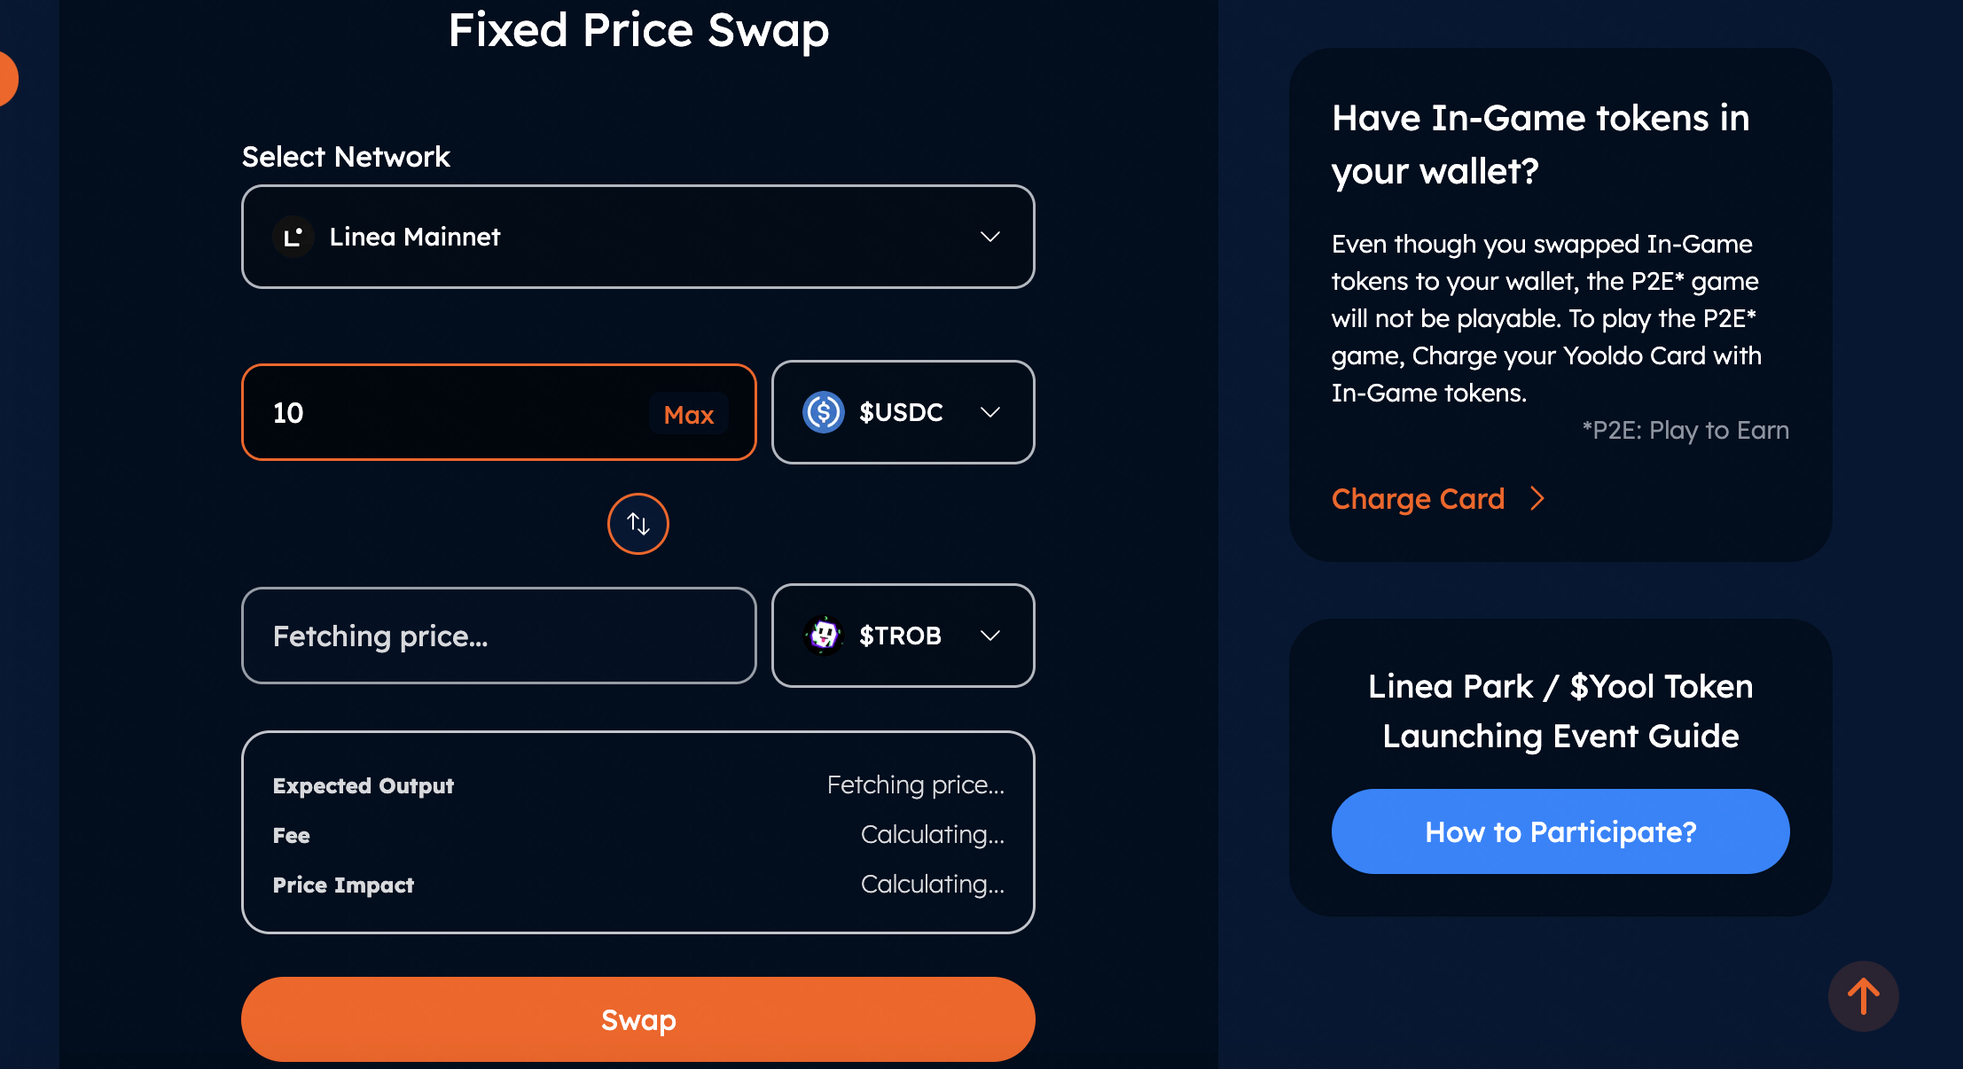Viewport: 1963px width, 1069px height.
Task: Click the chevron in Linea Mainnet box
Action: point(990,237)
